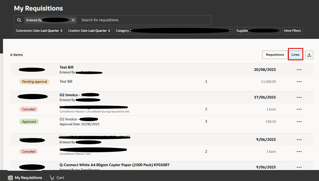The image size is (319, 181).
Task: Open the Creation Date Last Quarter filter
Action: [x=89, y=31]
